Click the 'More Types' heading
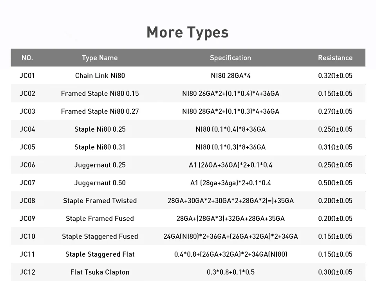This screenshot has height=293, width=376. (x=188, y=32)
